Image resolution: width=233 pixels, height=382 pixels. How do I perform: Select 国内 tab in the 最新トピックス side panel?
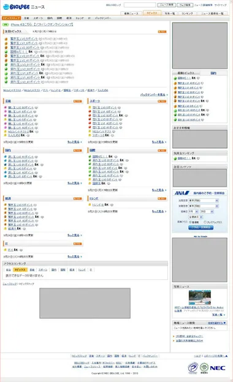click(213, 73)
